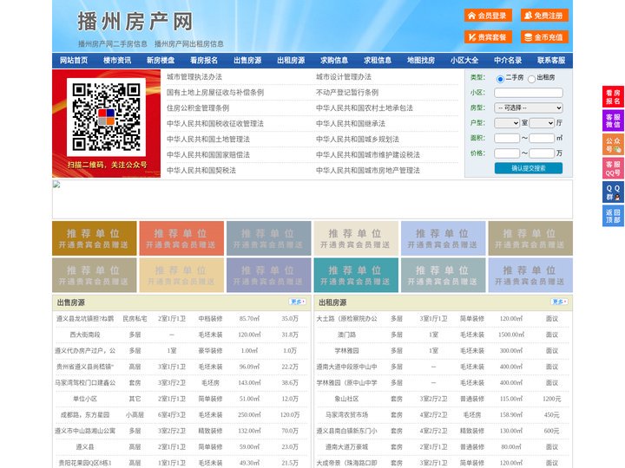Focus the 小区 search input field

pos(529,93)
